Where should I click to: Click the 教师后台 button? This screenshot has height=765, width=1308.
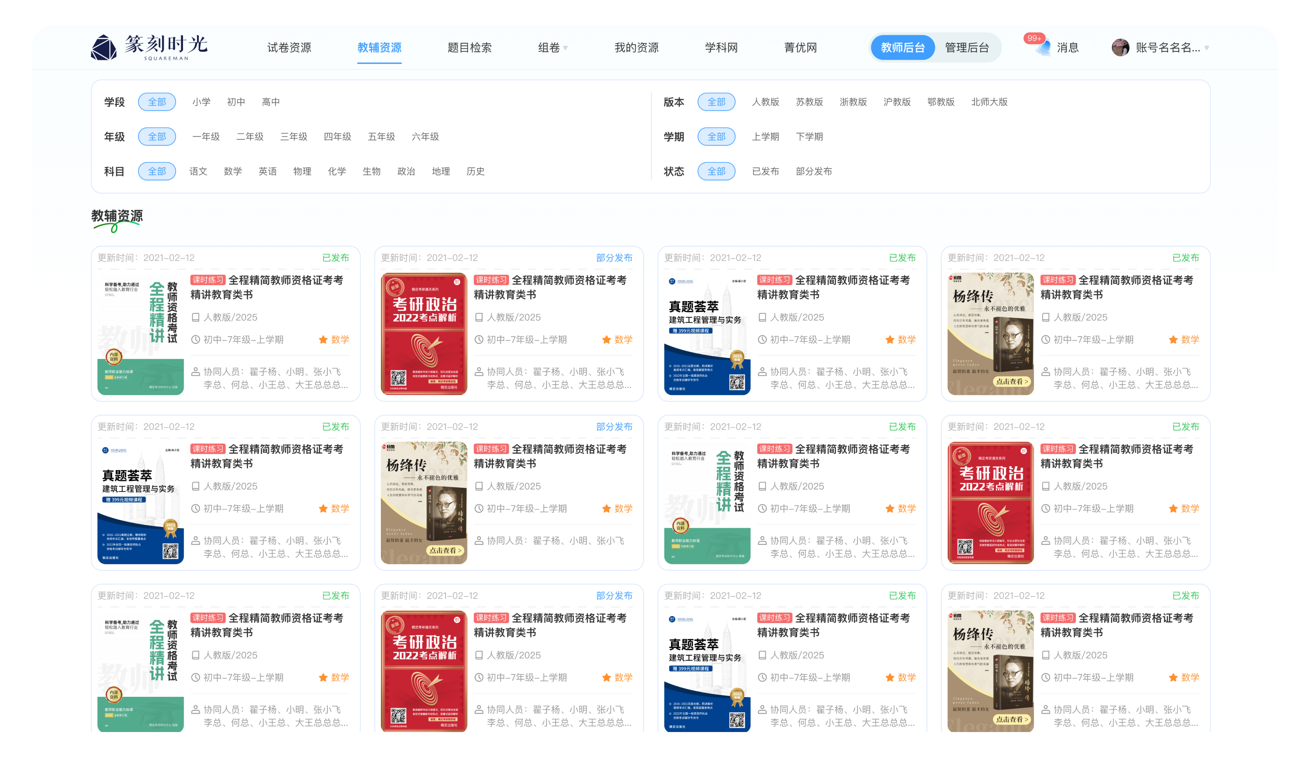click(903, 48)
